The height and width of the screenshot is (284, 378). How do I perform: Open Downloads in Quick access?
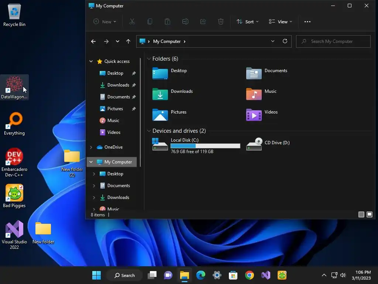[118, 85]
